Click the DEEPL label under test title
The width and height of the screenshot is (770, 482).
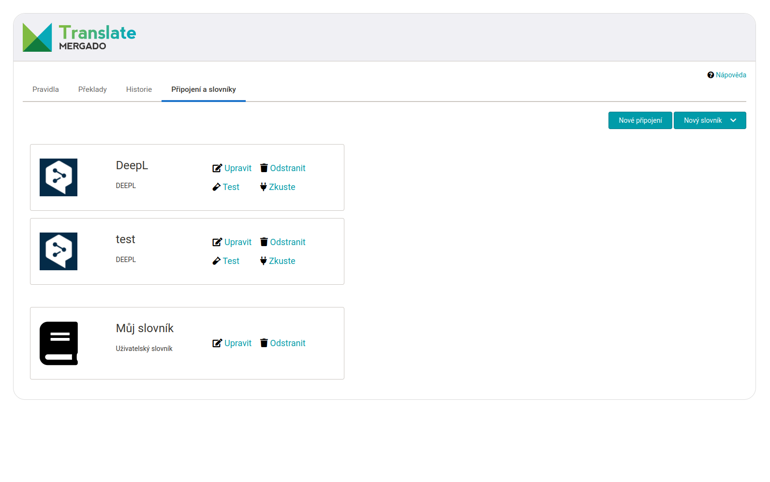pos(126,260)
